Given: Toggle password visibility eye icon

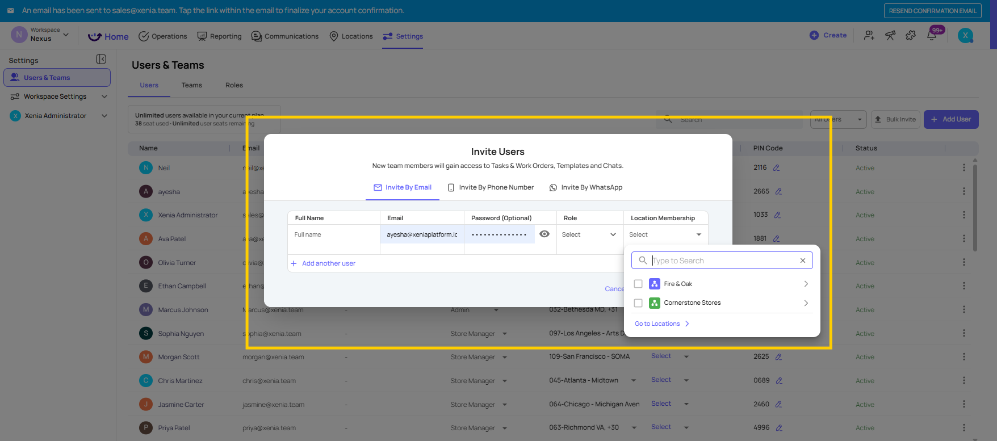Looking at the screenshot, I should pos(544,234).
